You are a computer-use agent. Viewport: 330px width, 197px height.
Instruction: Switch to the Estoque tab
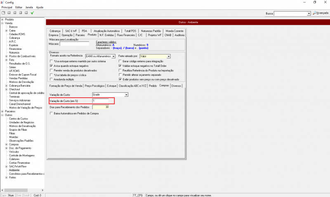pos(111,86)
